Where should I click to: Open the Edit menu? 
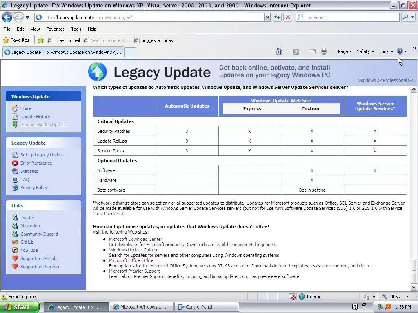[x=20, y=29]
